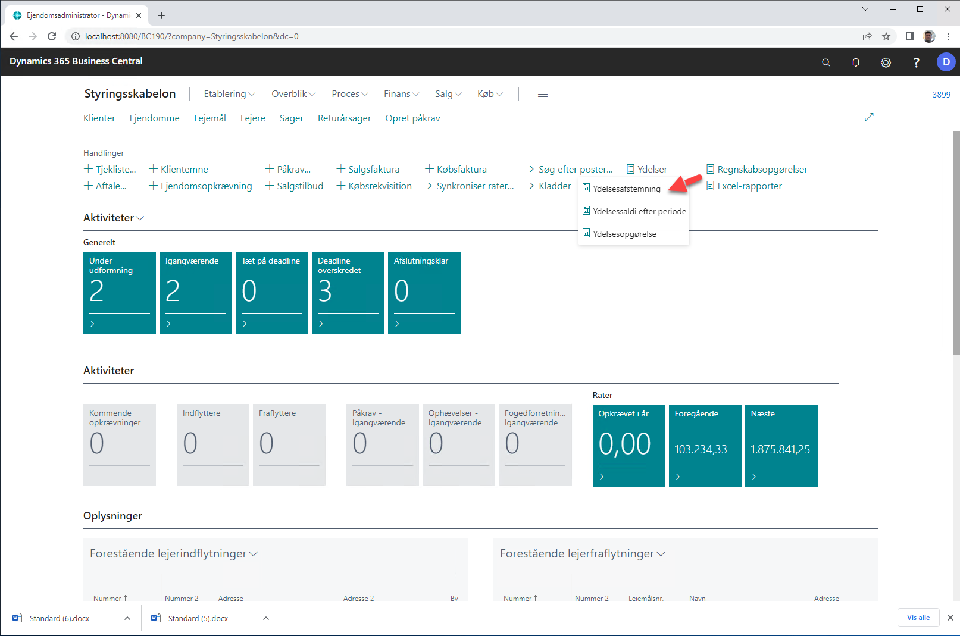960x636 pixels.
Task: Open the notifications bell icon
Action: 856,62
